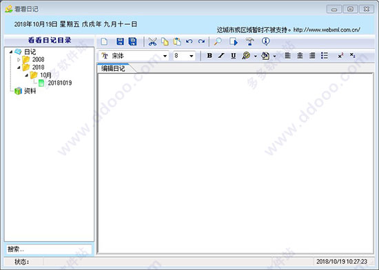Select the 2018 folder in tree

pyautogui.click(x=38, y=67)
